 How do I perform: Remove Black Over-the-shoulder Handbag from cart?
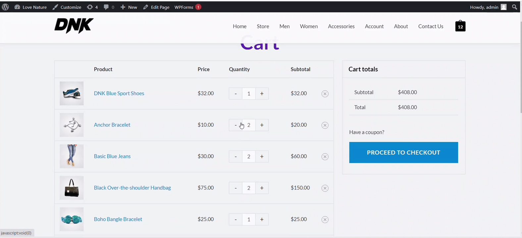coord(325,188)
